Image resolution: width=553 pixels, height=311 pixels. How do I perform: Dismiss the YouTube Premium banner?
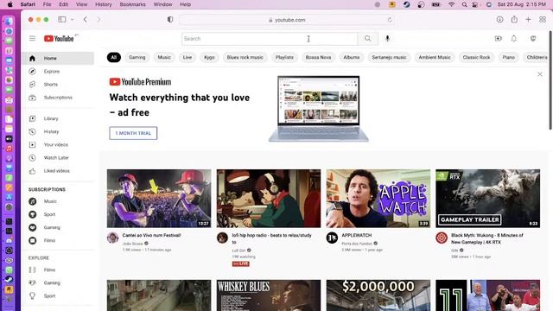point(539,74)
